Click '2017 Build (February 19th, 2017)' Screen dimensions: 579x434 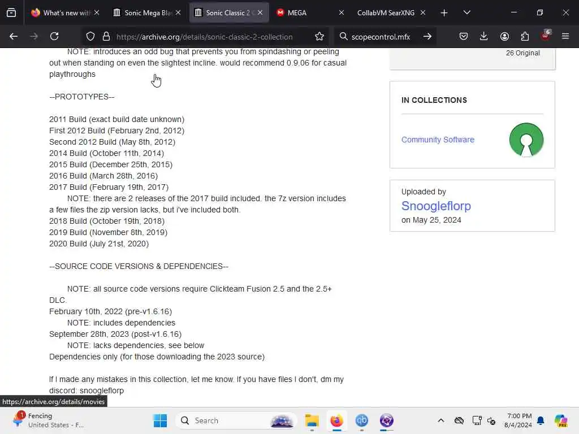[x=109, y=188]
